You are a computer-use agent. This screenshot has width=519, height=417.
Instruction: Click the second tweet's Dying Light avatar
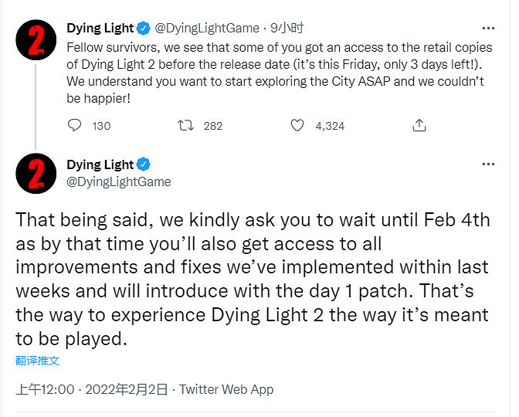(36, 174)
